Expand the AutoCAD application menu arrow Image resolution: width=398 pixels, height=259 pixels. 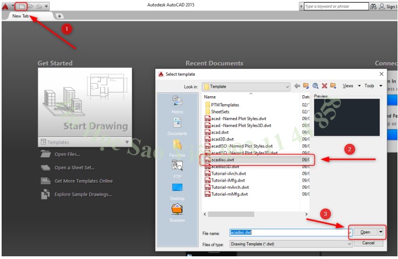coord(12,5)
